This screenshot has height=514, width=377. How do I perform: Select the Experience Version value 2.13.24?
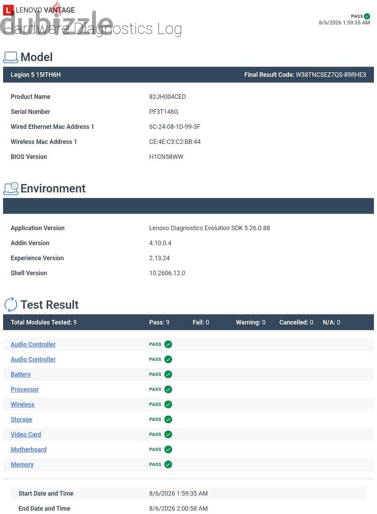coord(159,258)
